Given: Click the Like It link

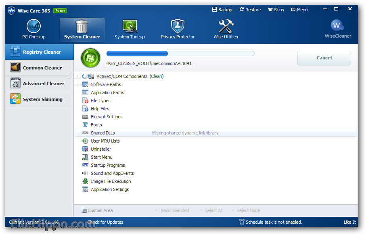Looking at the screenshot, I should (350, 222).
